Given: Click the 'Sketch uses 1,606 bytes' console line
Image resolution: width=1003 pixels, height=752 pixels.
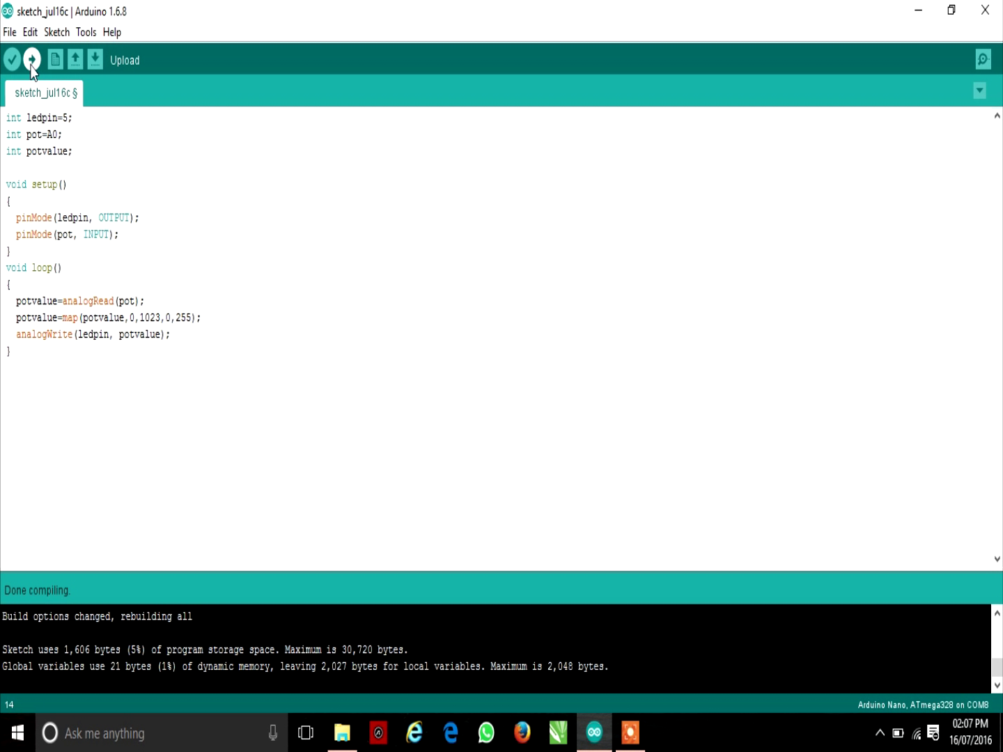Looking at the screenshot, I should [205, 650].
